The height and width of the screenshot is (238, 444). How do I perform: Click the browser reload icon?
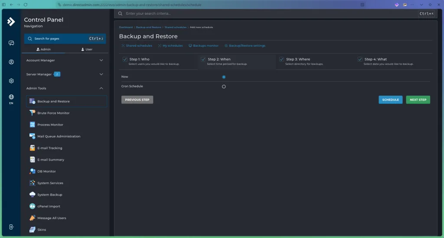click(x=26, y=4)
